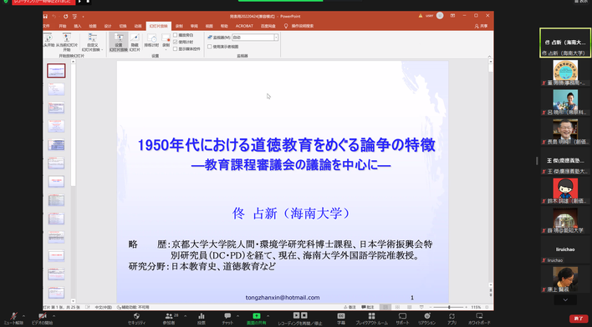Image resolution: width=592 pixels, height=327 pixels.
Task: Click resume/stop recording control
Action: 300,319
